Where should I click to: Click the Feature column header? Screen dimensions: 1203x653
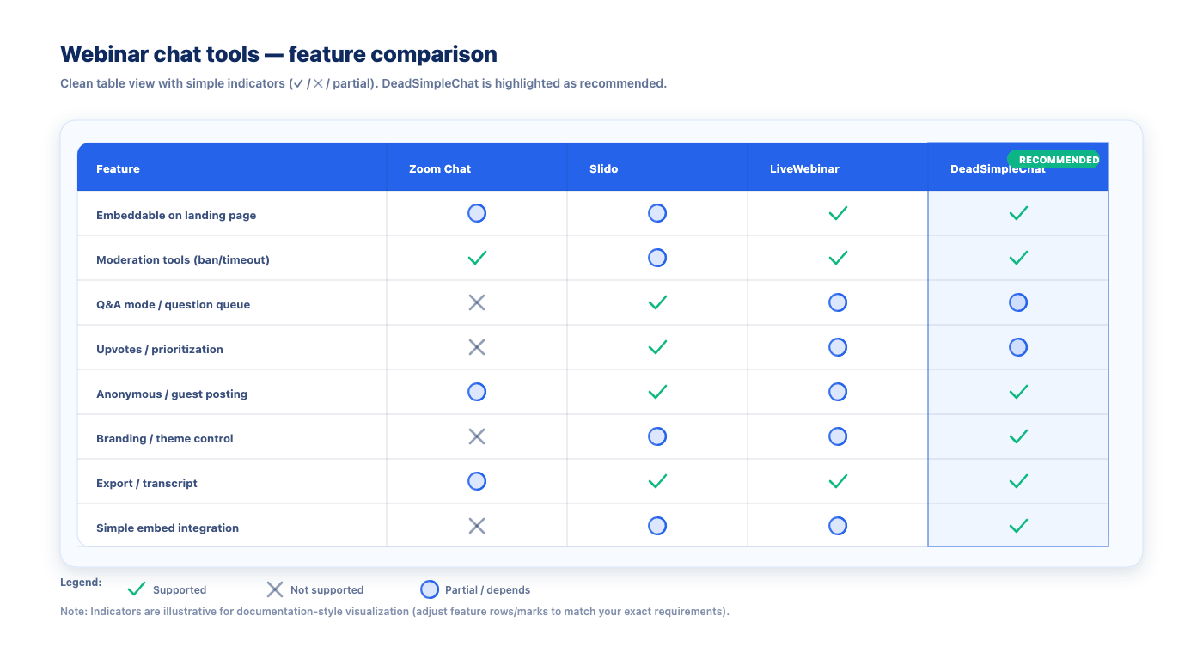click(118, 169)
